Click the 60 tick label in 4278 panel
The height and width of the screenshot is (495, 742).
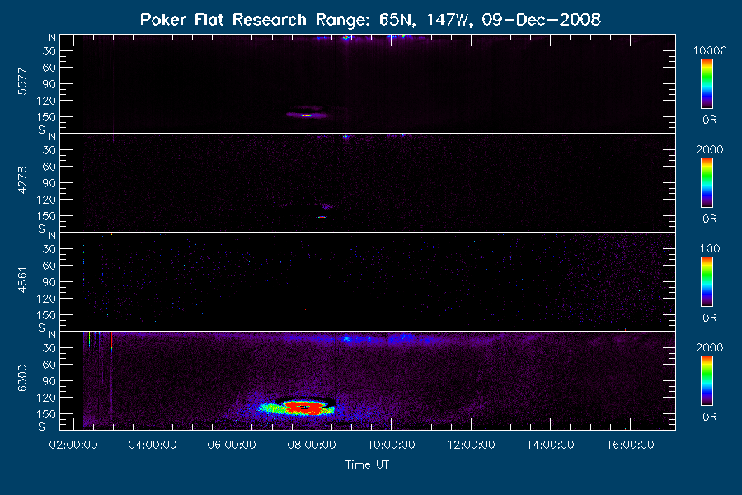[49, 167]
